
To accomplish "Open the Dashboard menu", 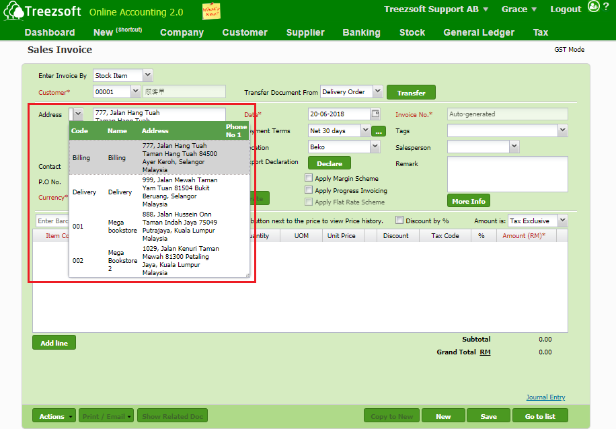I will click(x=50, y=32).
